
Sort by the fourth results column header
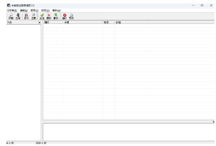pyautogui.click(x=131, y=22)
